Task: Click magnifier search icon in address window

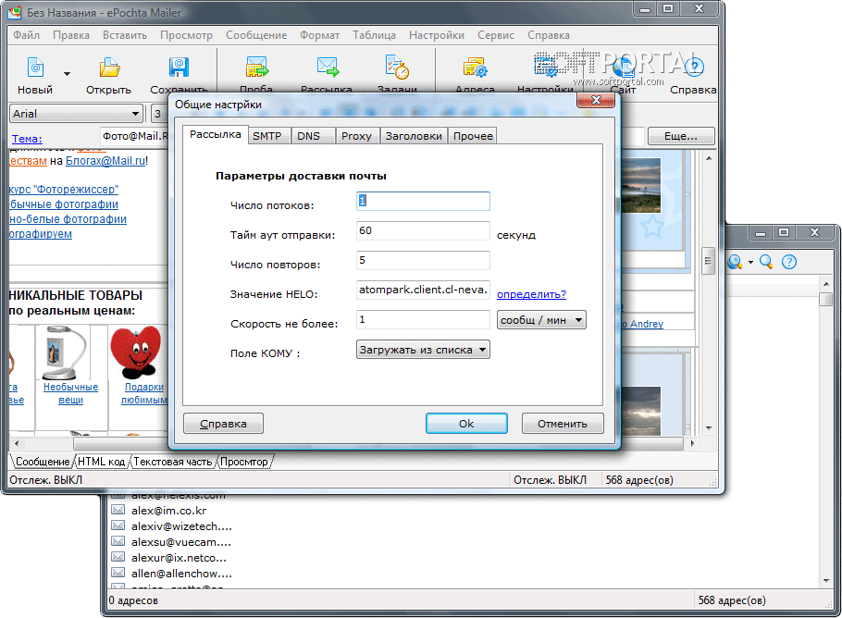Action: (x=766, y=262)
